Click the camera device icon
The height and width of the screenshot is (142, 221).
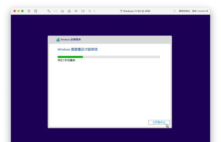point(83,11)
